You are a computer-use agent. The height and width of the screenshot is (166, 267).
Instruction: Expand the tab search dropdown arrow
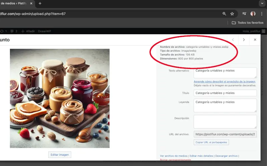click(x=262, y=3)
